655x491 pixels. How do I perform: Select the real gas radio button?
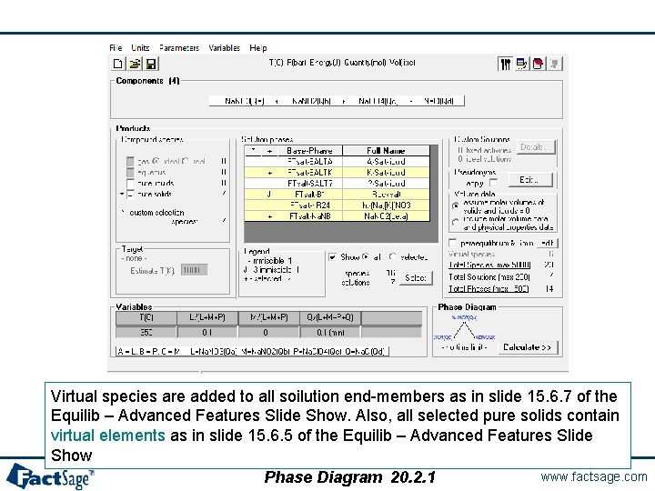pos(186,161)
